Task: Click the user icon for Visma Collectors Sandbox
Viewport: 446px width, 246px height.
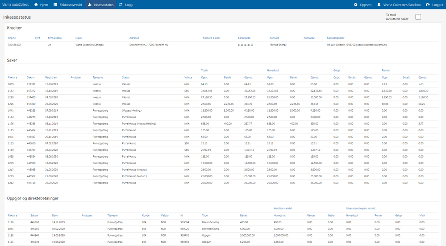Action: 379,4
